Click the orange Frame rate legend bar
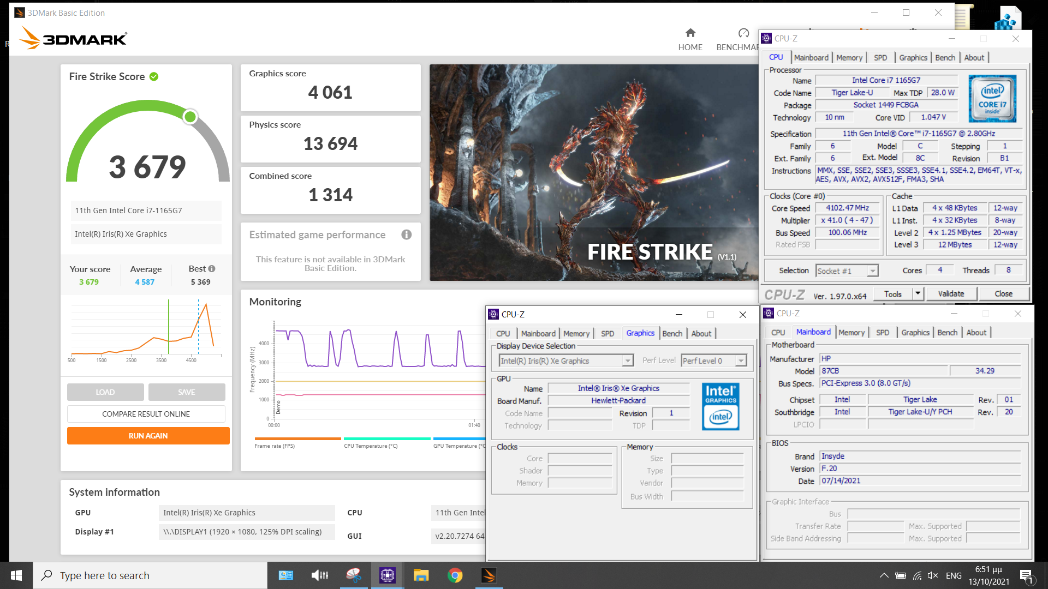 [297, 438]
